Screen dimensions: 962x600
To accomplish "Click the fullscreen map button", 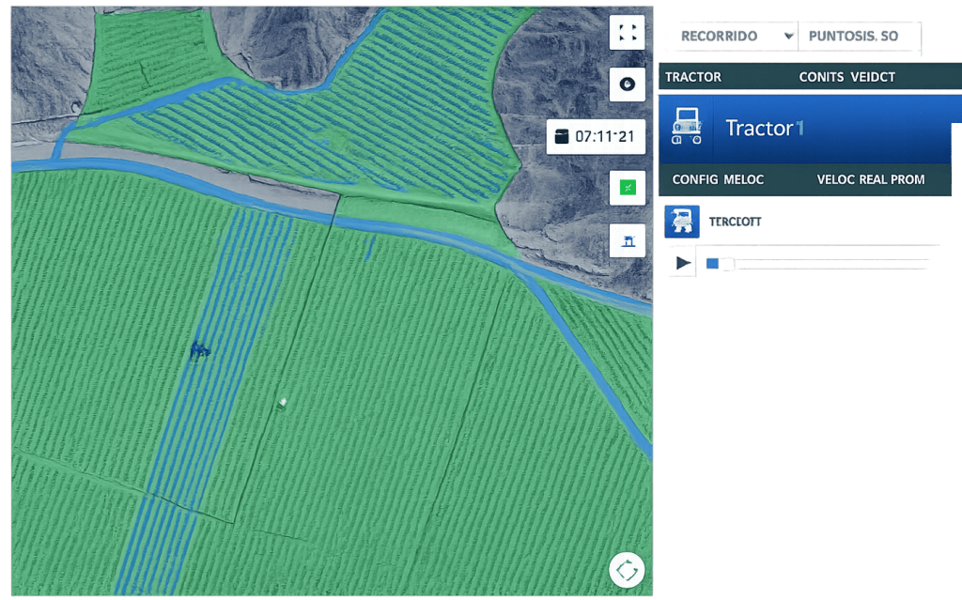I will [x=628, y=33].
